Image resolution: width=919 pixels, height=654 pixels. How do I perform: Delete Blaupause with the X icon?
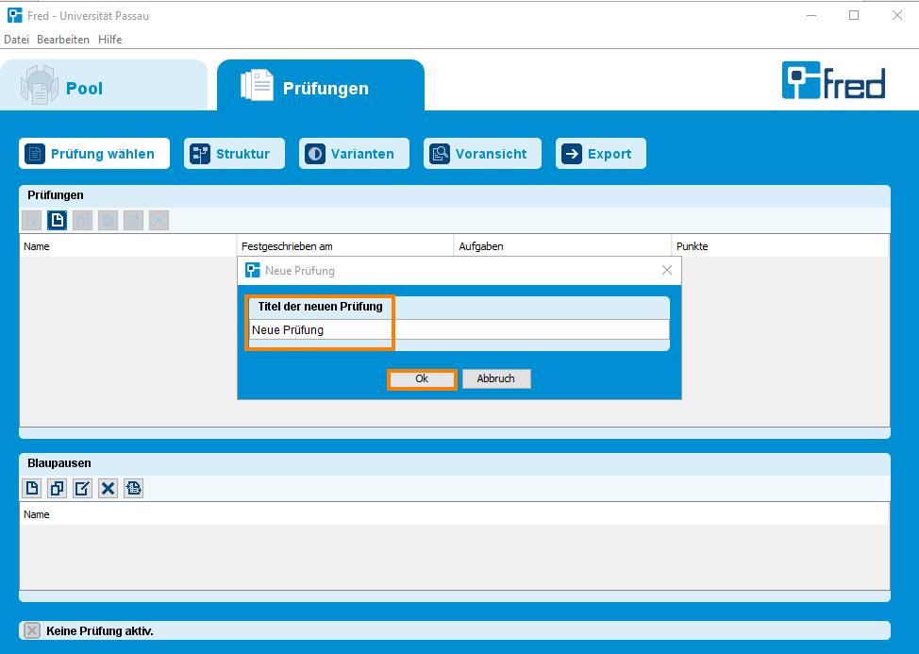108,488
